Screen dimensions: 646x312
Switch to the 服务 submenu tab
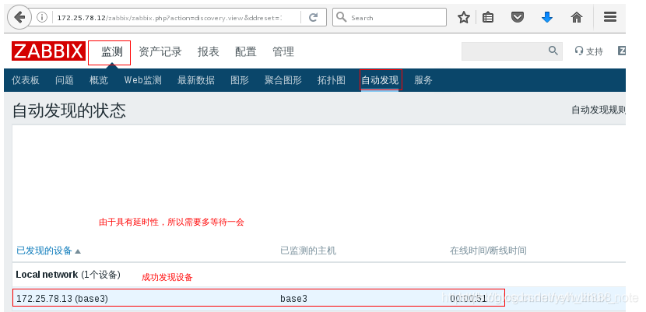tap(423, 80)
